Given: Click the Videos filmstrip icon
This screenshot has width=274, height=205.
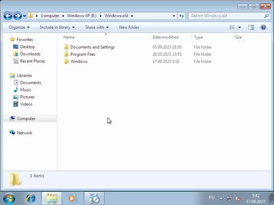Looking at the screenshot, I should tap(16, 104).
